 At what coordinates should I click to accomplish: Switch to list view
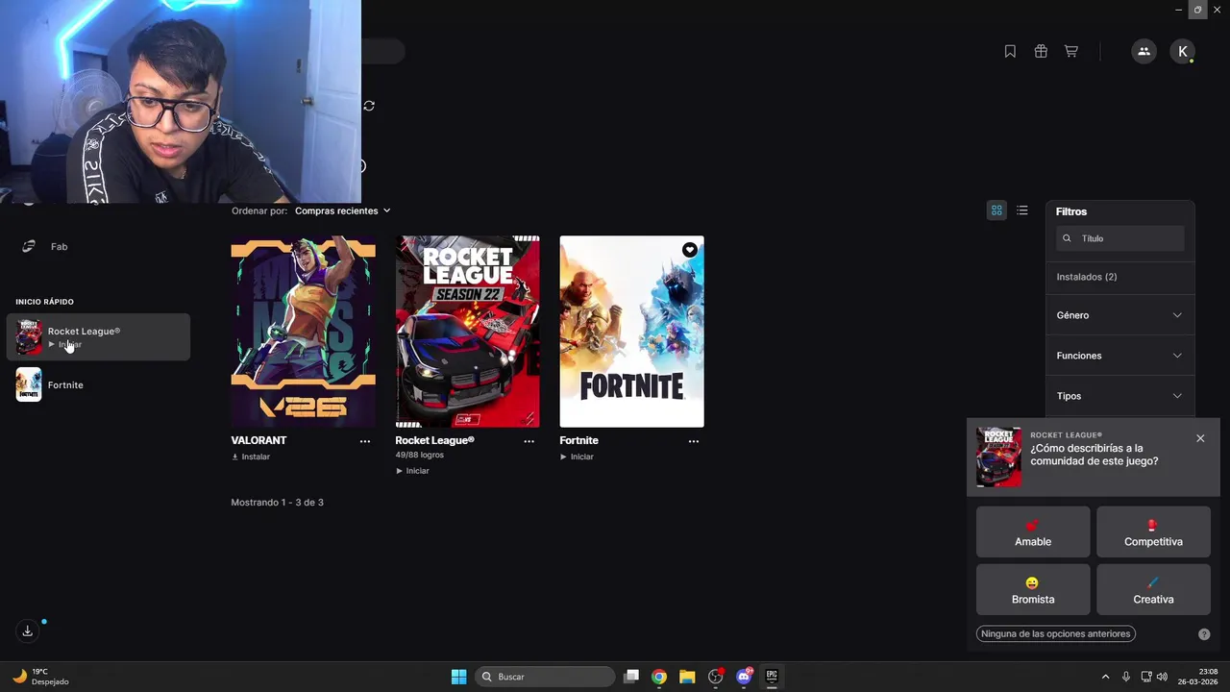pyautogui.click(x=1022, y=210)
